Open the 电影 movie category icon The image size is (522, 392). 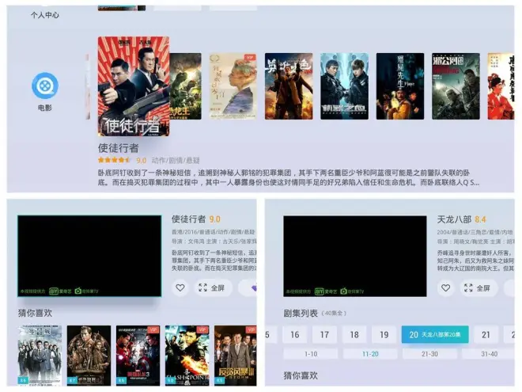point(45,86)
